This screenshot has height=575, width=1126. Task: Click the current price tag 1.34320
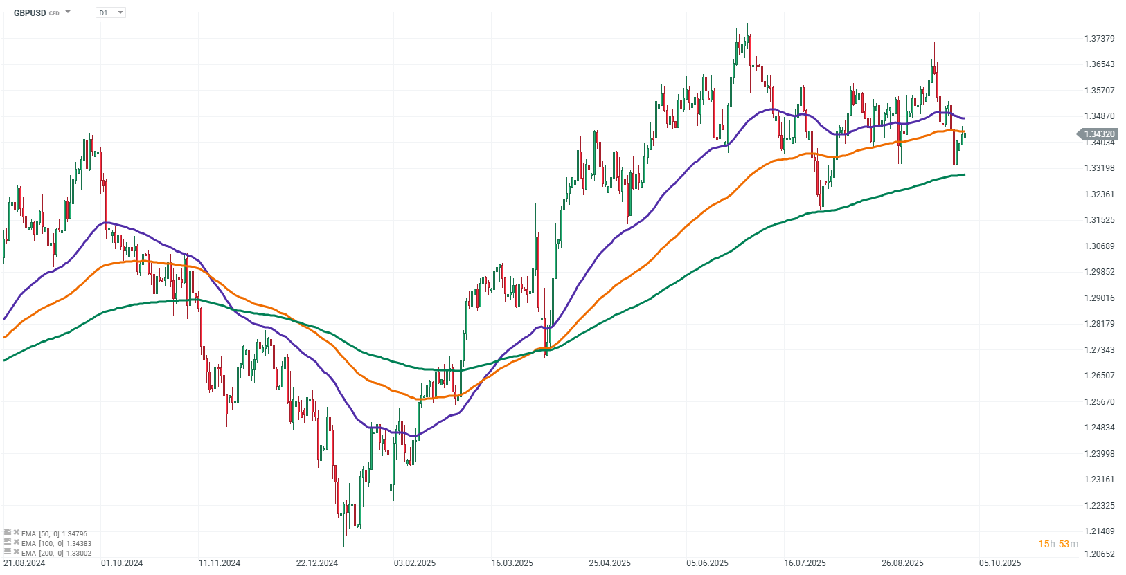coord(1098,134)
